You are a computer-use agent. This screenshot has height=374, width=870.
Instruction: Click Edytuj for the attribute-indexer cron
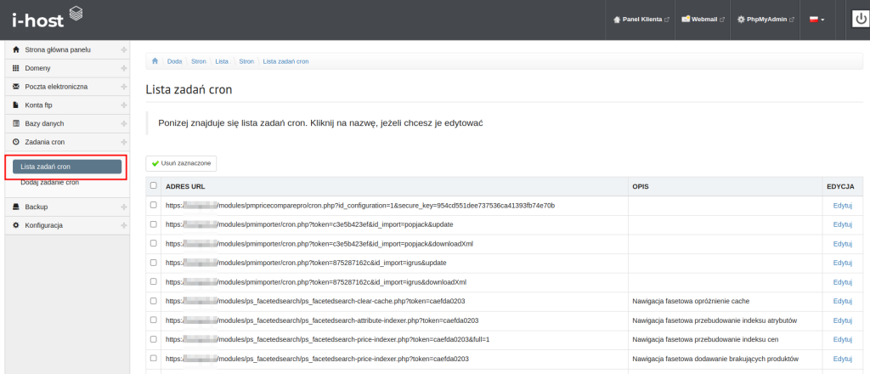tap(842, 320)
